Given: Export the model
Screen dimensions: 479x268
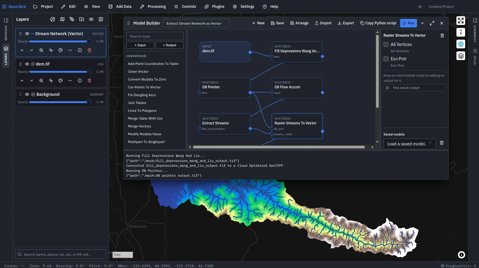Looking at the screenshot, I should pos(346,23).
